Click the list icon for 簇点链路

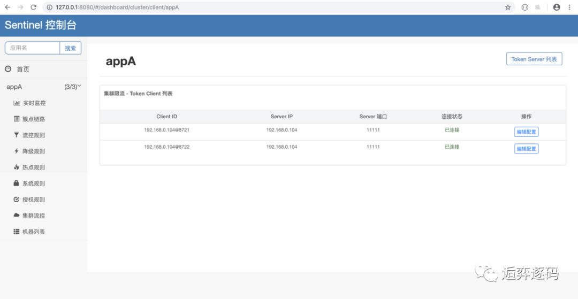tap(17, 119)
